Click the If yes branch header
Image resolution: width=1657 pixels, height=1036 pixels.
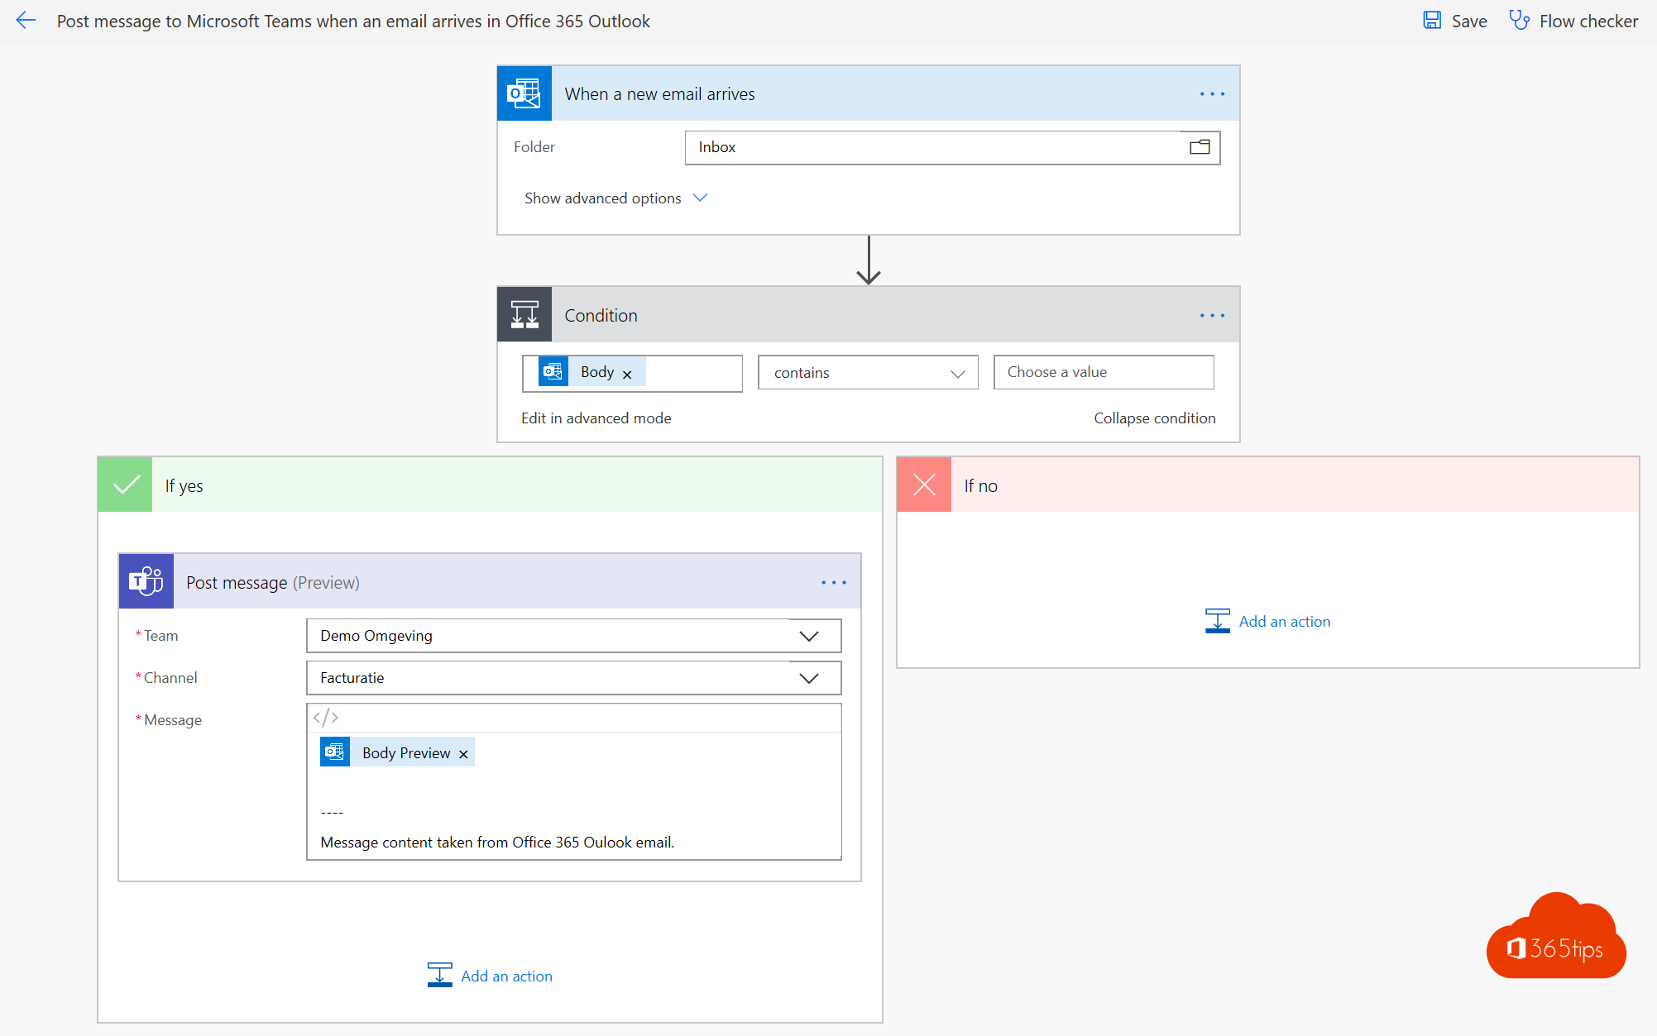pyautogui.click(x=490, y=485)
